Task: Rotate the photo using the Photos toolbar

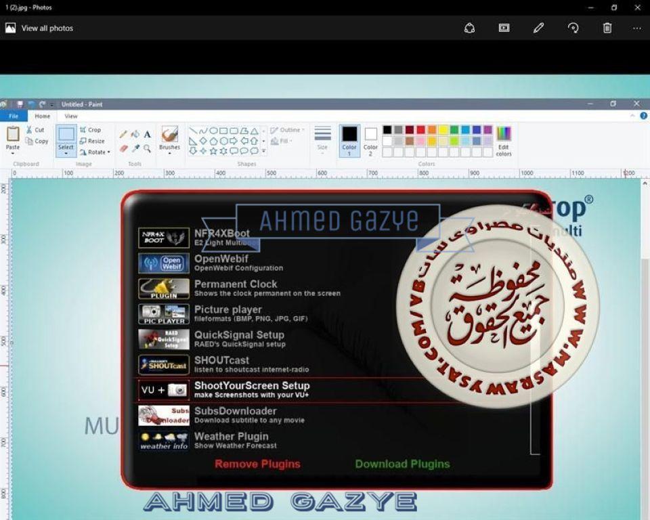Action: (573, 28)
